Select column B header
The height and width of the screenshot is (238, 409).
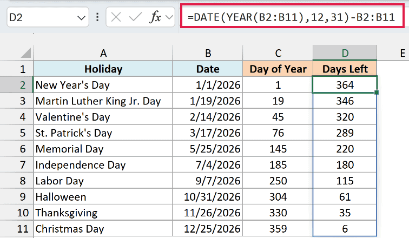point(208,53)
